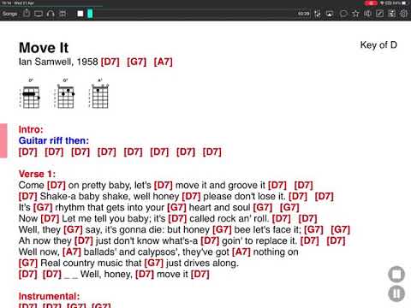
Task: Tap [D7] before "just don't know"
Action: [x=84, y=240]
